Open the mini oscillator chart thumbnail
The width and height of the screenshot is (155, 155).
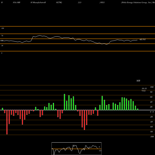pyautogui.click(x=77, y=148)
